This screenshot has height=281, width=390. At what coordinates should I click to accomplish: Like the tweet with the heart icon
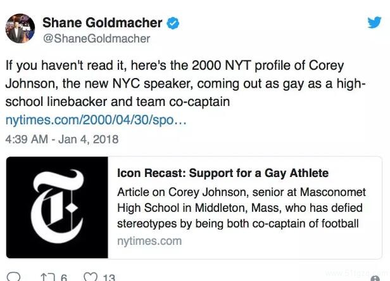(89, 276)
